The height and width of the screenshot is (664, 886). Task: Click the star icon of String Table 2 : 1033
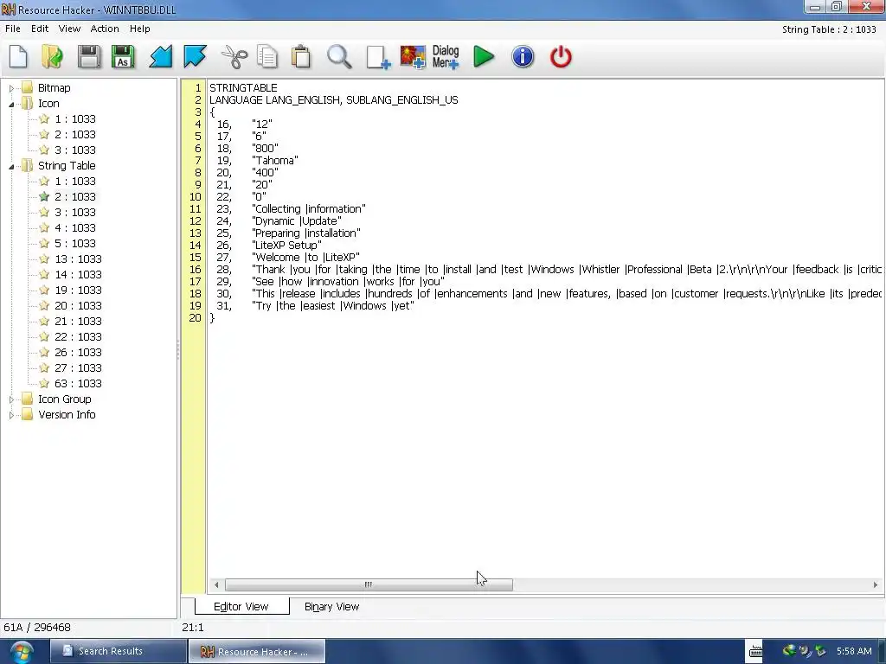(x=44, y=196)
